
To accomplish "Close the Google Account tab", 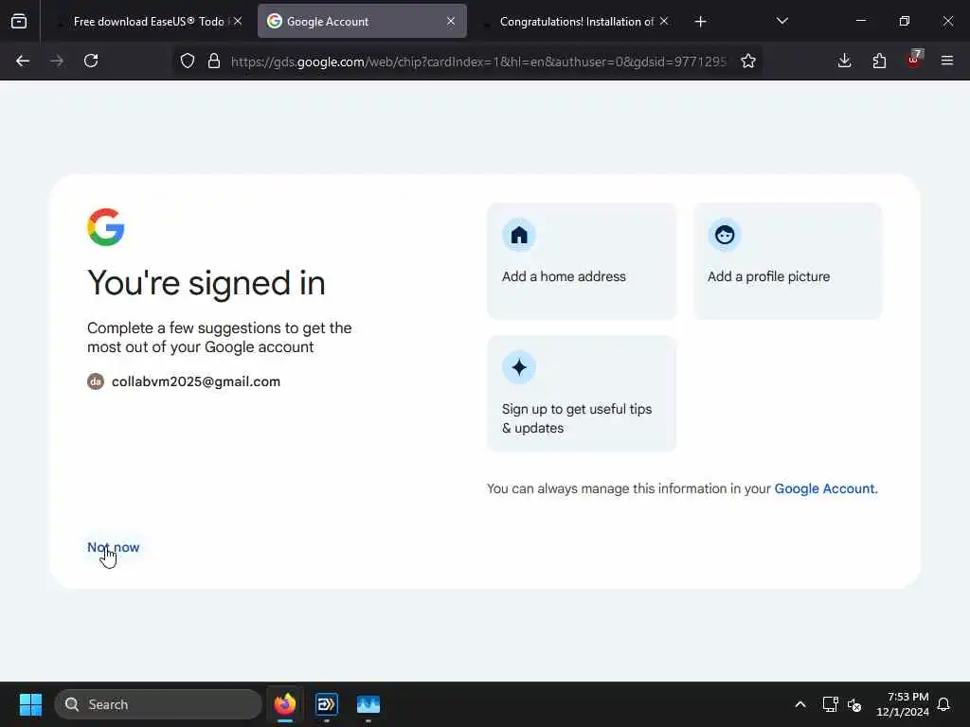I will click(x=451, y=21).
